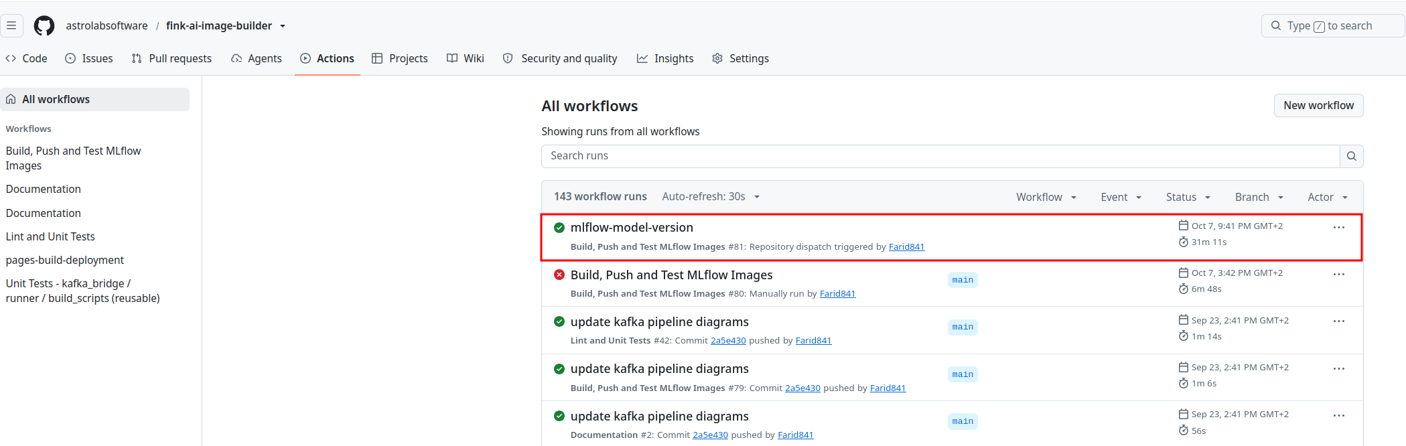Open Farid841 profile in run #81
Viewport: 1406px width, 446px height.
coord(906,246)
